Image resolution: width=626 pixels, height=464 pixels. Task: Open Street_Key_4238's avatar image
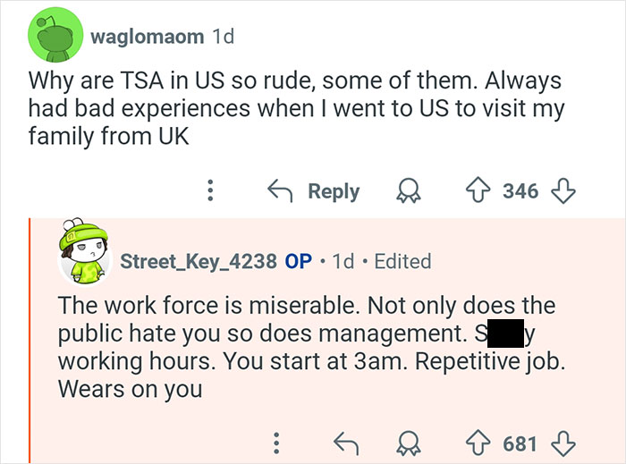[x=83, y=253]
